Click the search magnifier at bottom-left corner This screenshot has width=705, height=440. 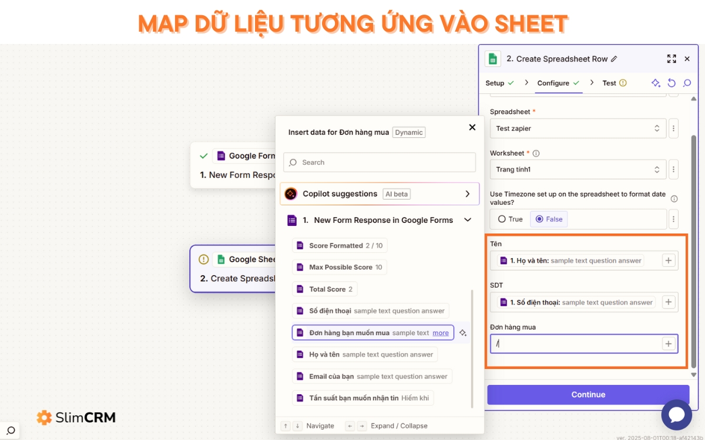point(11,431)
